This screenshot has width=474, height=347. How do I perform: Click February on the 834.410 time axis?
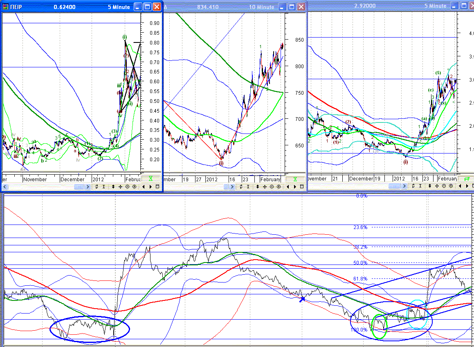tap(270, 179)
